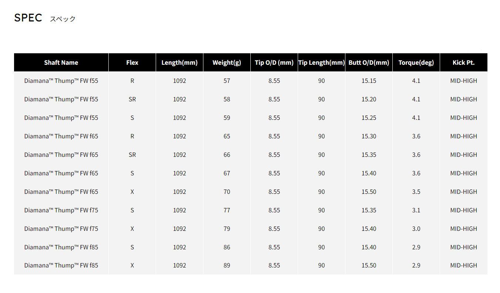The width and height of the screenshot is (500, 293).
Task: Select weight value 67
Action: click(x=227, y=173)
